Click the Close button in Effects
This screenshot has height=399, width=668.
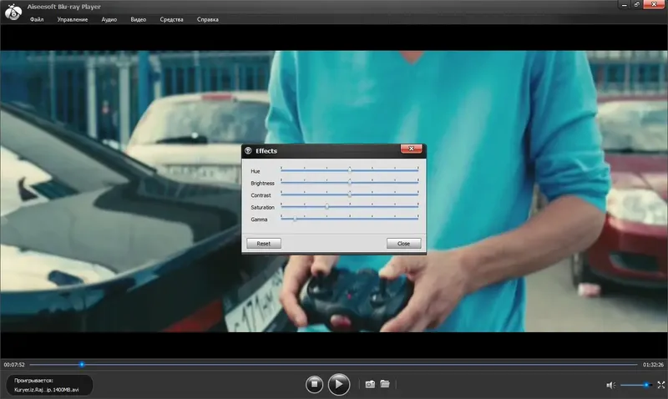pos(403,244)
